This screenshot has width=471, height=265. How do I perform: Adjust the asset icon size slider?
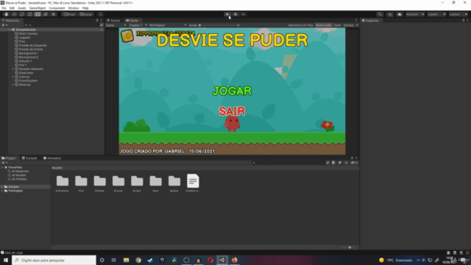349,247
